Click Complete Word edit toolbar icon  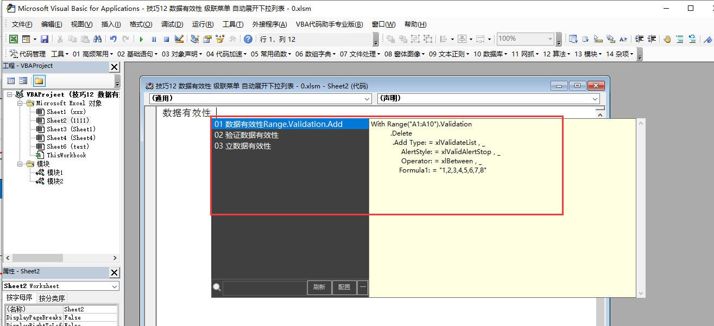click(x=623, y=39)
